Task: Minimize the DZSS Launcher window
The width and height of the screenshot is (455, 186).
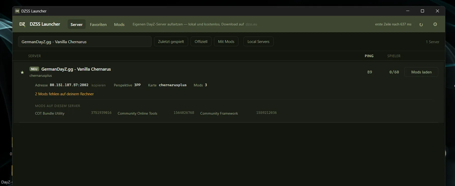Action: click(408, 11)
